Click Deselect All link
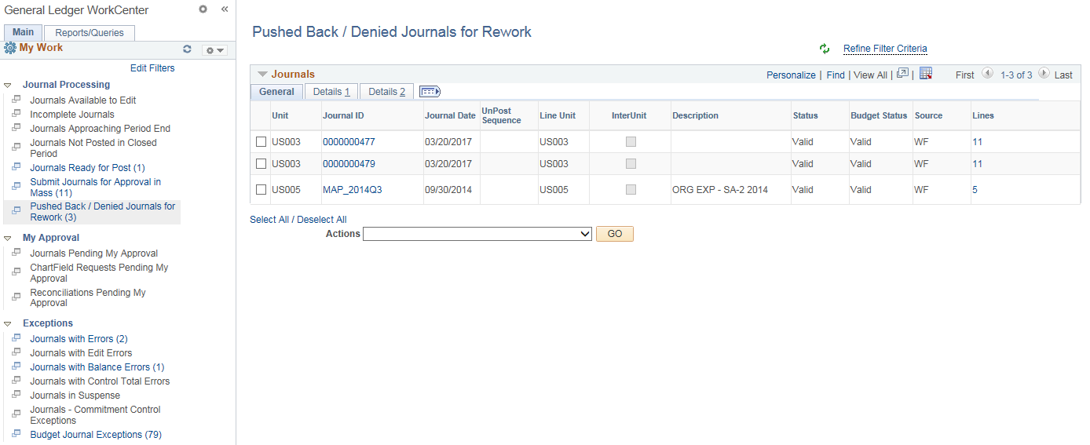This screenshot has width=1090, height=445. tap(322, 220)
